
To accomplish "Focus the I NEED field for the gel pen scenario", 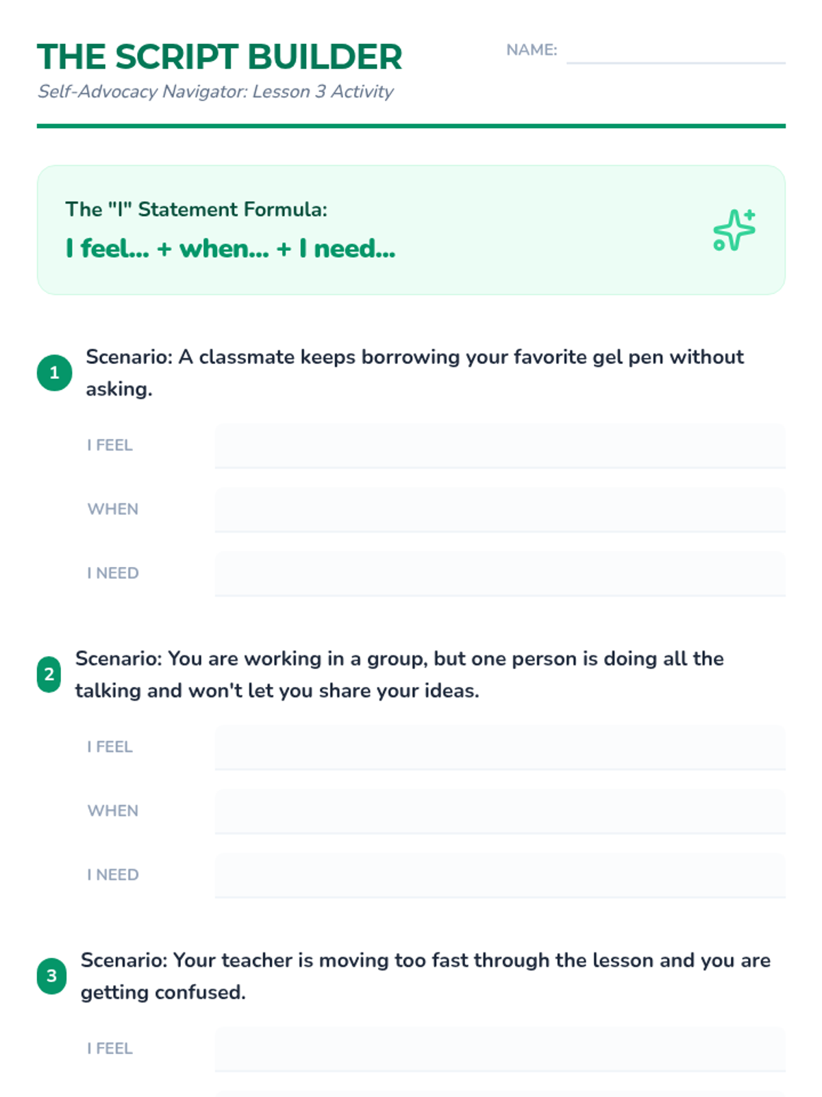I will (499, 573).
